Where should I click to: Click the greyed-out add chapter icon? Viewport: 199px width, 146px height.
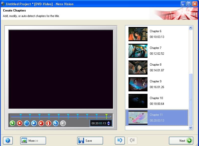[x=63, y=123]
